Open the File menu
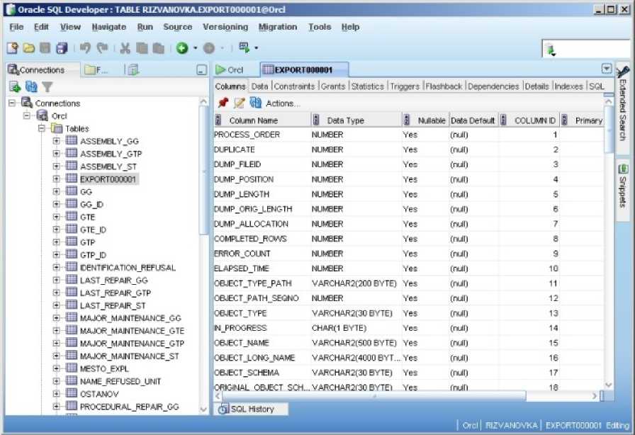The height and width of the screenshot is (435, 635). click(x=16, y=27)
